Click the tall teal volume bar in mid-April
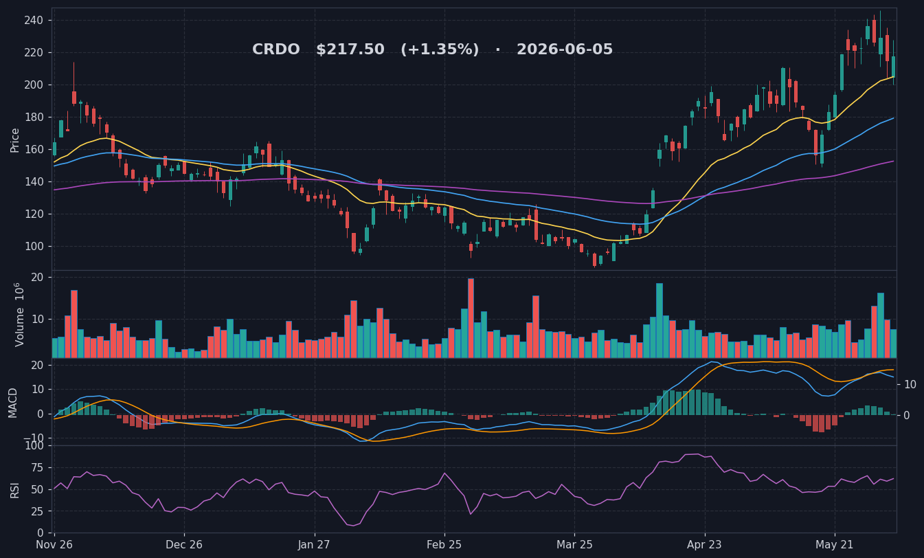Viewport: 924px width, 558px height. (659, 321)
